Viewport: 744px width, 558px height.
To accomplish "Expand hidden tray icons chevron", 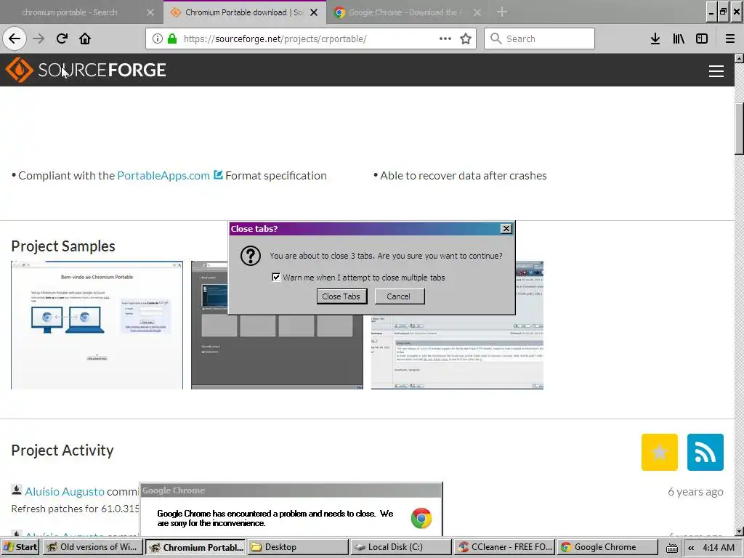I will point(691,548).
